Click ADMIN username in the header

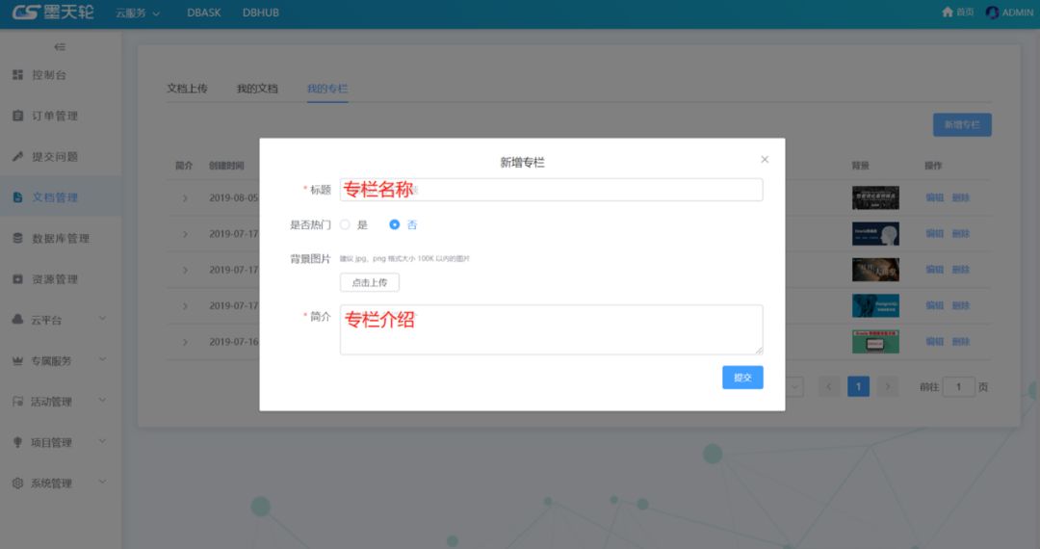coord(1018,13)
